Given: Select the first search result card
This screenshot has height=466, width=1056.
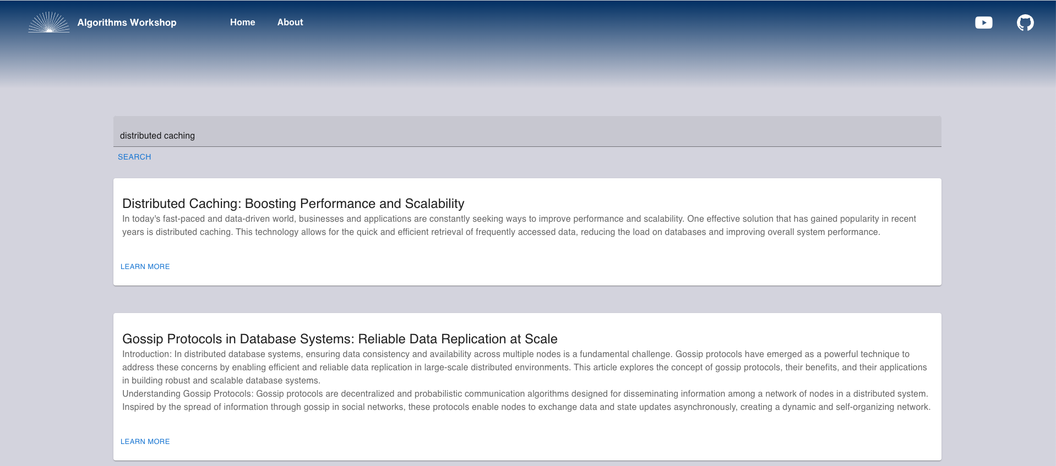Looking at the screenshot, I should 527,232.
